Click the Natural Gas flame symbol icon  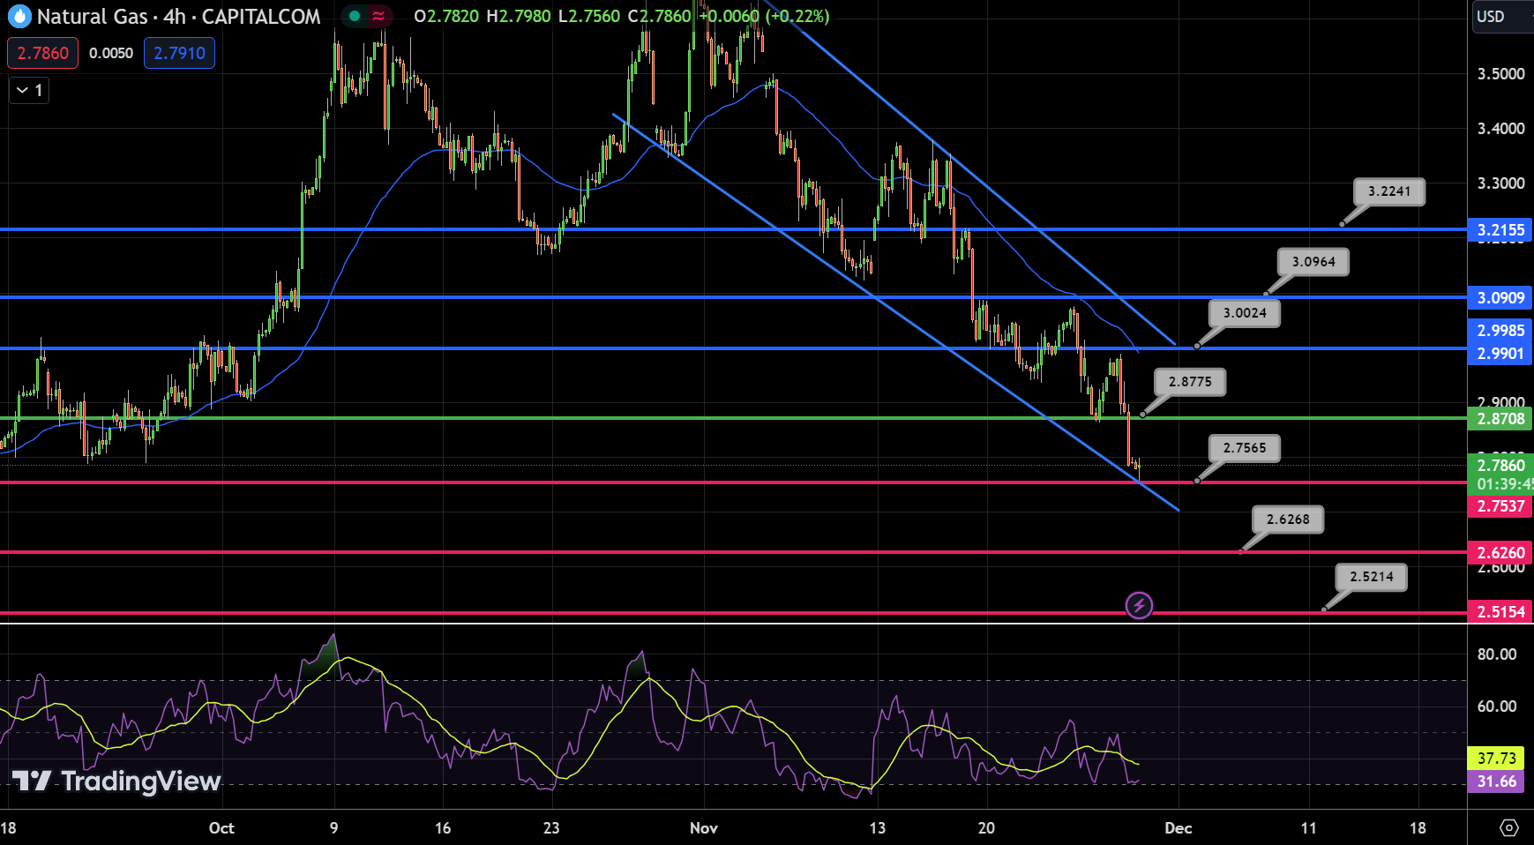19,16
